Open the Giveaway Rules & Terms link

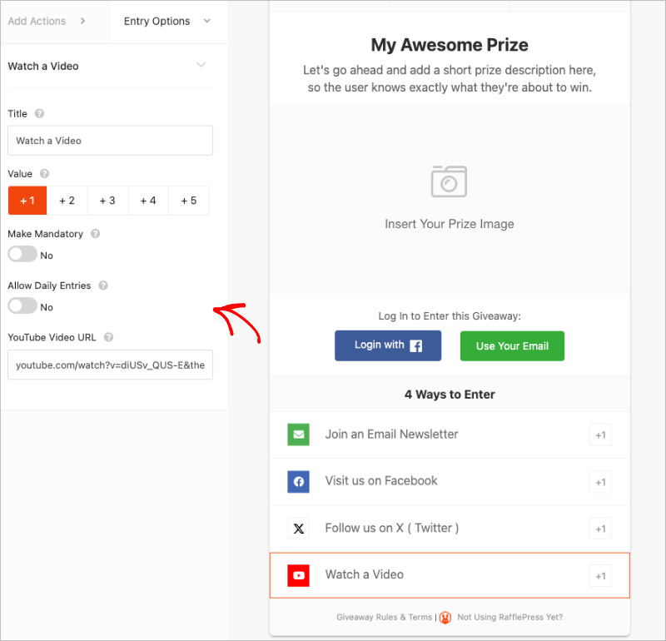point(382,618)
